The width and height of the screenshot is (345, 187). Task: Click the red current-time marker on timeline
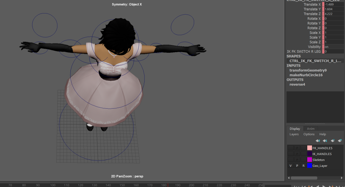tap(168, 185)
